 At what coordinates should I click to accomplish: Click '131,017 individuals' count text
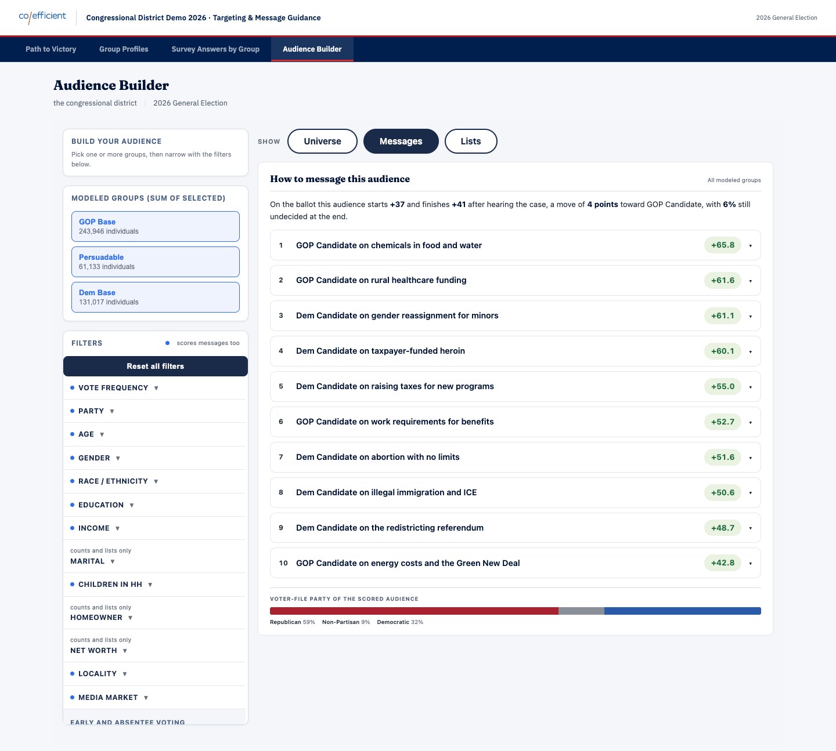pyautogui.click(x=109, y=302)
